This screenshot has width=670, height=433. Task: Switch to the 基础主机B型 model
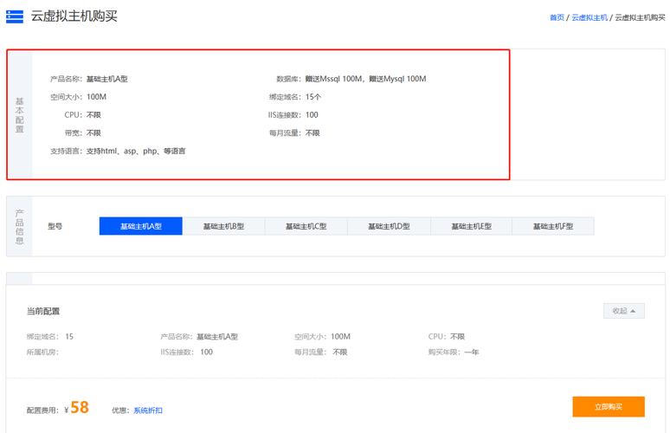point(223,226)
